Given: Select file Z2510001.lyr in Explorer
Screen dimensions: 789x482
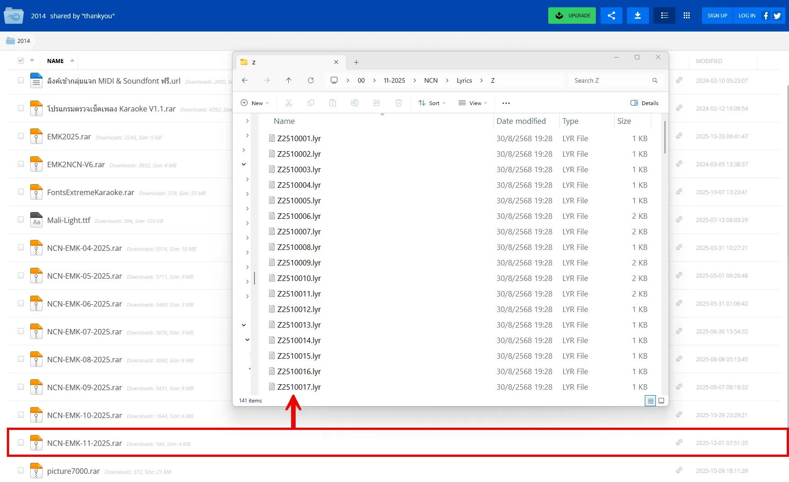Looking at the screenshot, I should (299, 138).
